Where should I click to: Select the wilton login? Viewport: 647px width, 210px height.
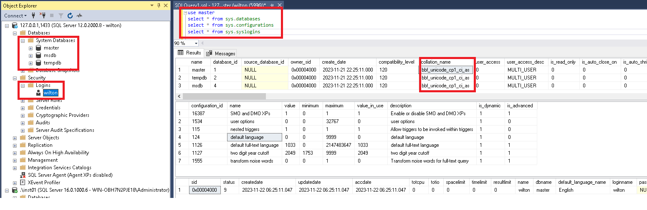[51, 93]
